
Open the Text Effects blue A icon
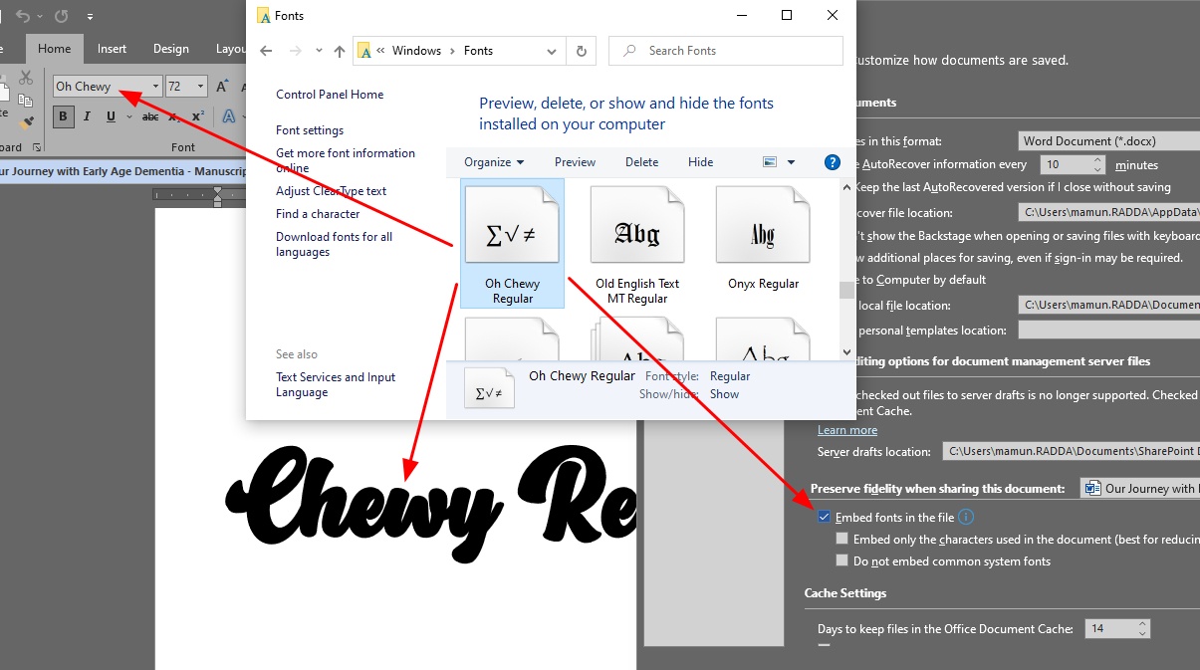click(x=229, y=116)
